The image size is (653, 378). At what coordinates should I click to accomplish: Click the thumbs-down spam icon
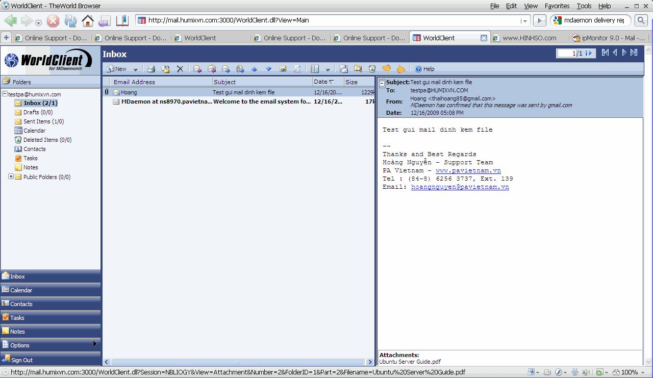pyautogui.click(x=386, y=69)
